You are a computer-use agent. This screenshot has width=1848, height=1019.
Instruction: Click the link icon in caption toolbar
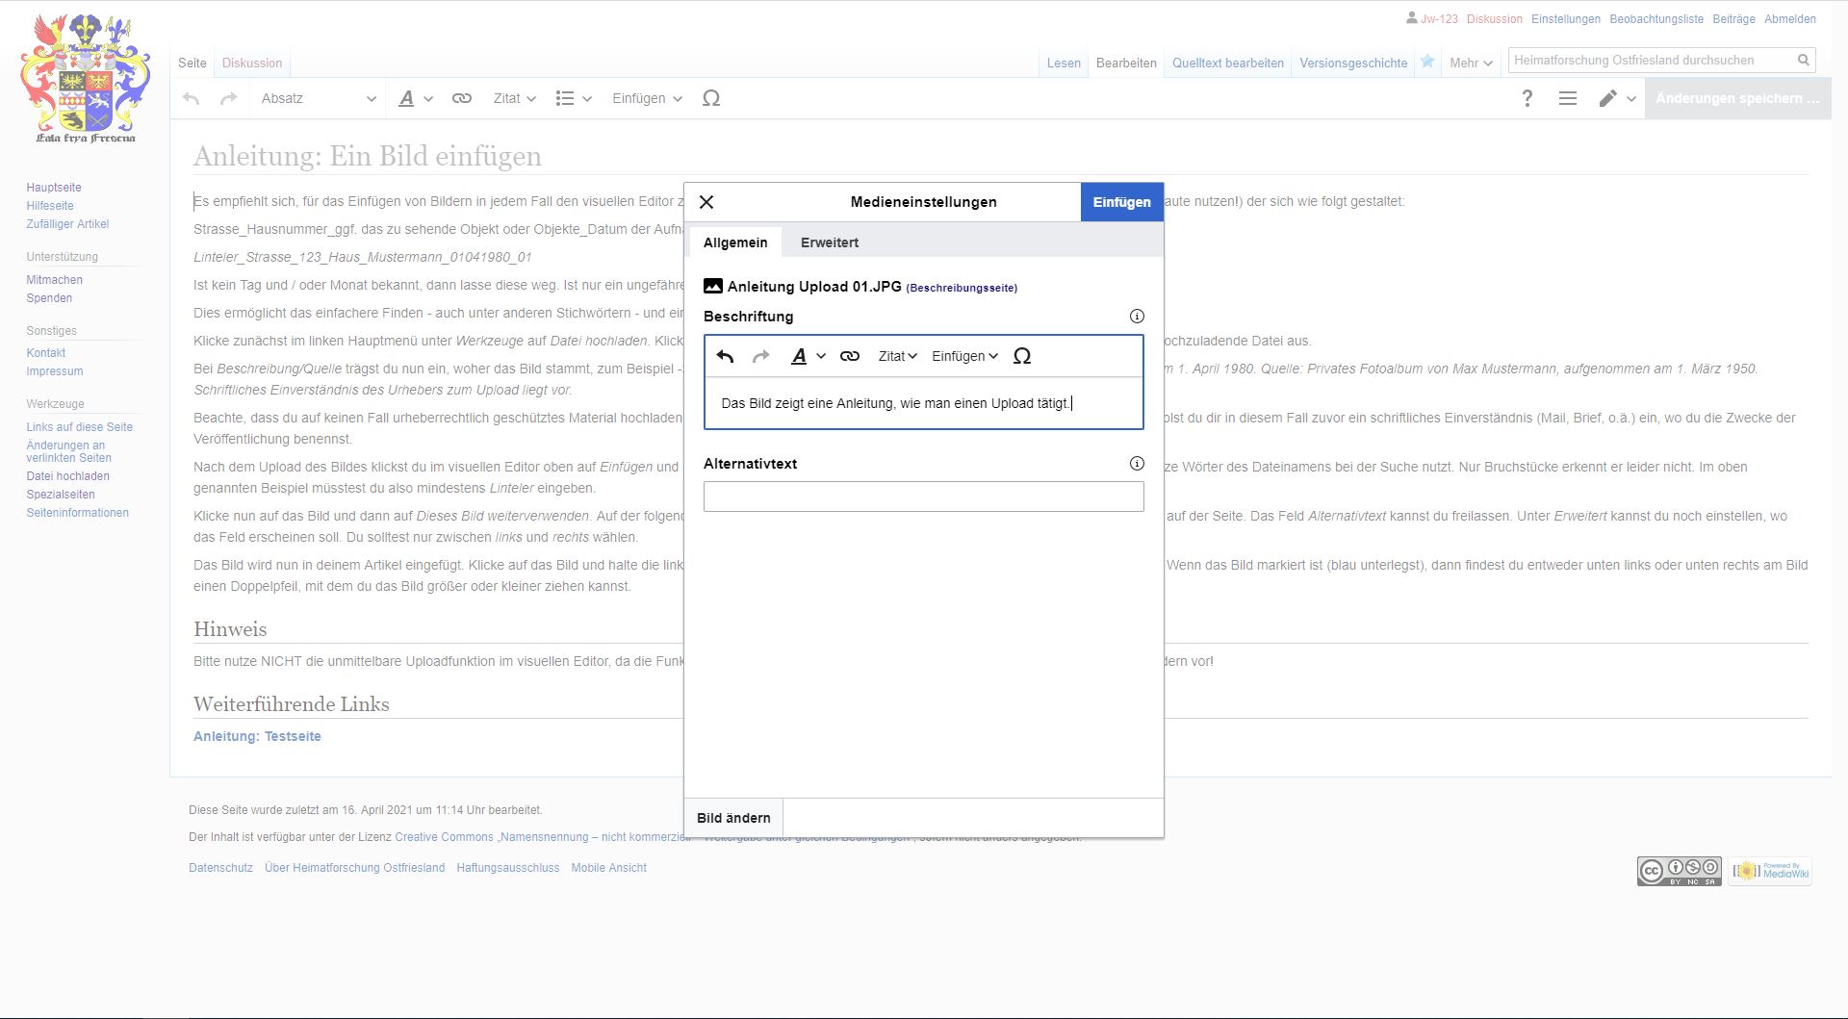point(849,356)
